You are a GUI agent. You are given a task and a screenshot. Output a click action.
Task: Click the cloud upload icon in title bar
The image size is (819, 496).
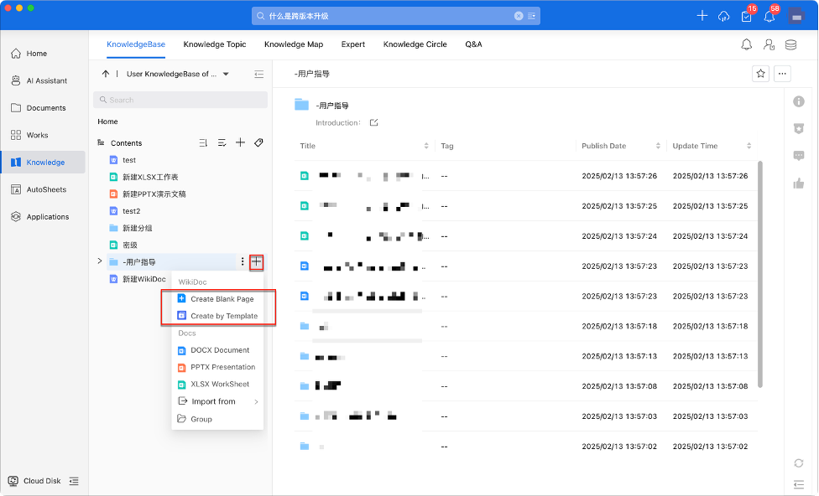point(724,16)
